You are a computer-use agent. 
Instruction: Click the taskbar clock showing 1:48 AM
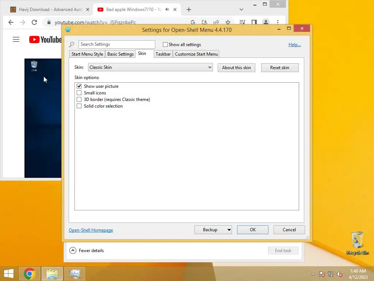click(358, 274)
